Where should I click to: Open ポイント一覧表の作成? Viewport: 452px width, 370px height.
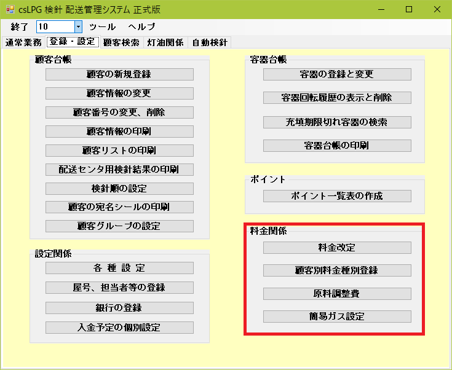tap(337, 196)
